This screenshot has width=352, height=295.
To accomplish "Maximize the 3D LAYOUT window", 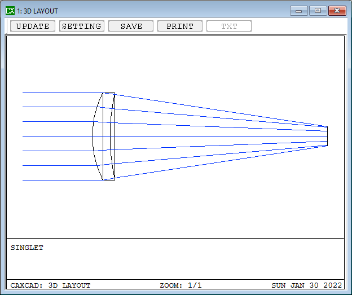I will (318, 11).
